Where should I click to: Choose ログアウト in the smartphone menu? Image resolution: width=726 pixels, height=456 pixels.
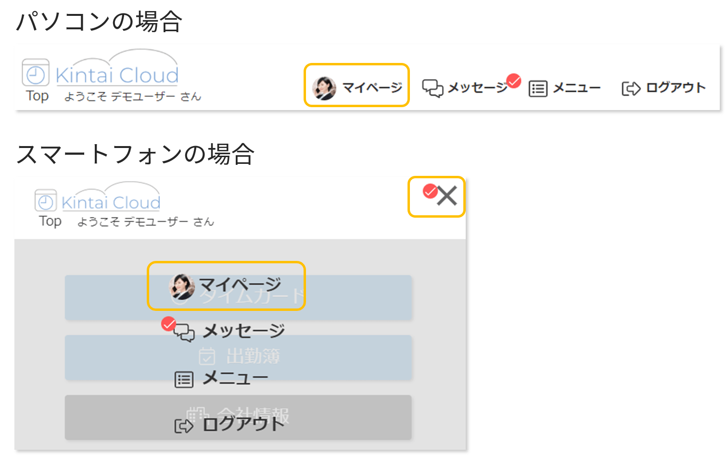[244, 424]
